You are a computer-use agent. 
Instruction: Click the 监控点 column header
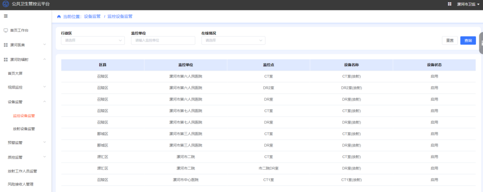[268, 65]
